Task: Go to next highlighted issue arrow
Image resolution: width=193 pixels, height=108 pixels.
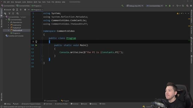Action: click(188, 13)
